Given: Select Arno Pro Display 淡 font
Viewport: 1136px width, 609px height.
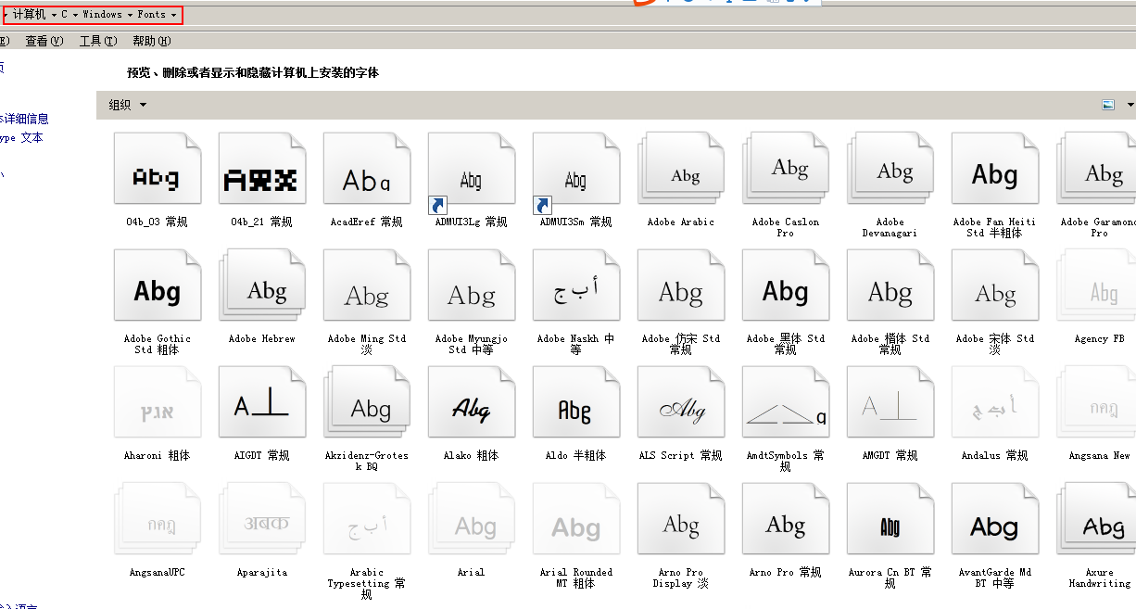Looking at the screenshot, I should [680, 519].
